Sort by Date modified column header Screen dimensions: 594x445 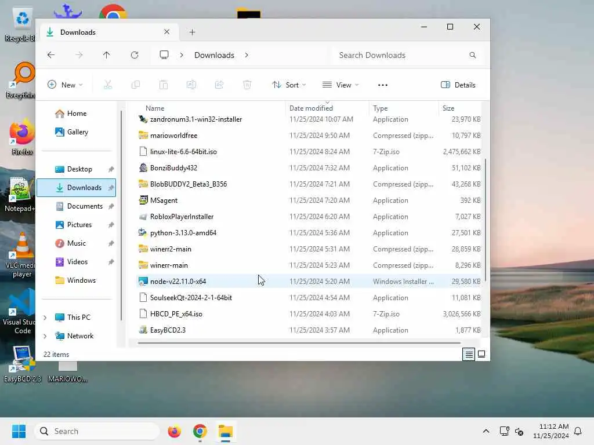tap(311, 108)
